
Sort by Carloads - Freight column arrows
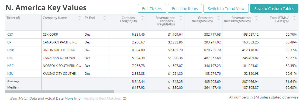[x=143, y=18]
